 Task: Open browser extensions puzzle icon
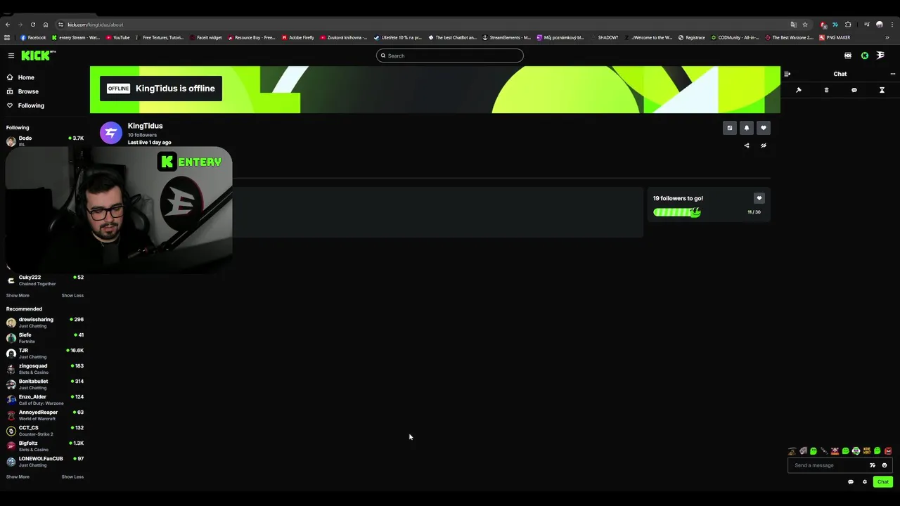coord(848,25)
